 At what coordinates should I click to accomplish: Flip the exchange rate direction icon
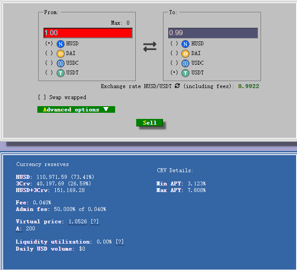(177, 86)
